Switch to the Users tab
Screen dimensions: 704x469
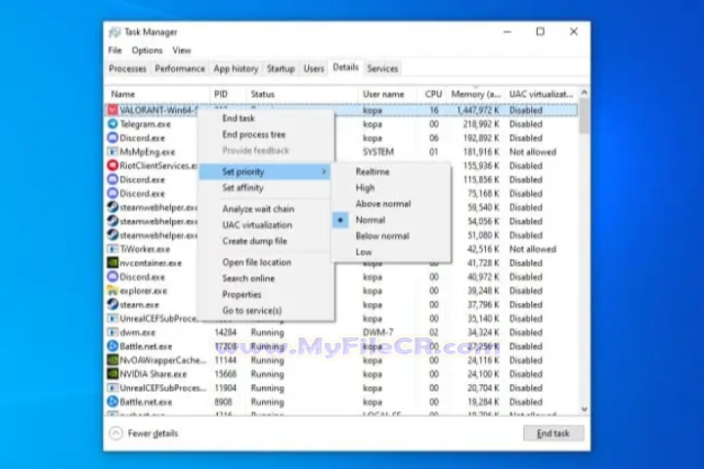click(x=314, y=68)
